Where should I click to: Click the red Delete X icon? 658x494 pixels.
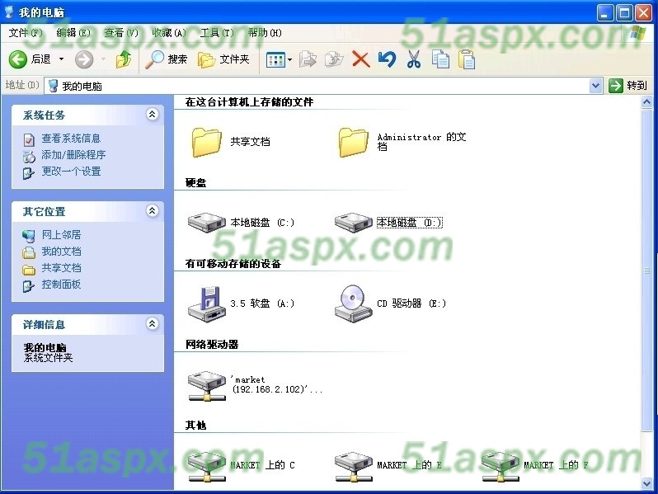point(361,59)
